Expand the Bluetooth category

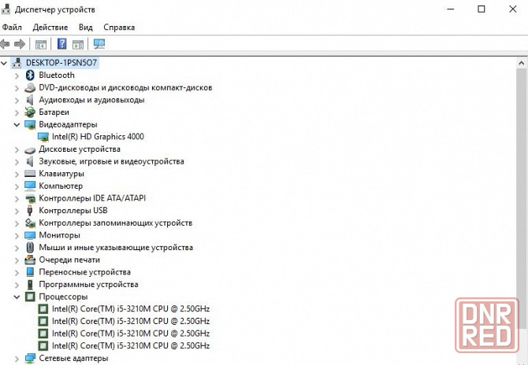click(x=17, y=76)
